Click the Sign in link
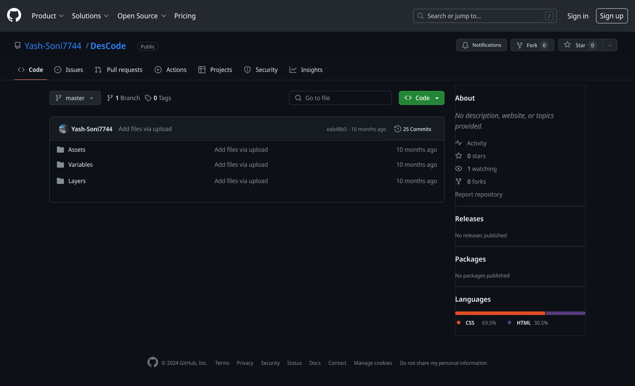 578,16
